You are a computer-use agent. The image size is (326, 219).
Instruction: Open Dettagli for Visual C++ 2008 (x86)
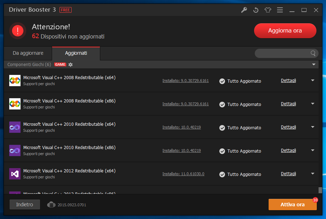pyautogui.click(x=288, y=103)
